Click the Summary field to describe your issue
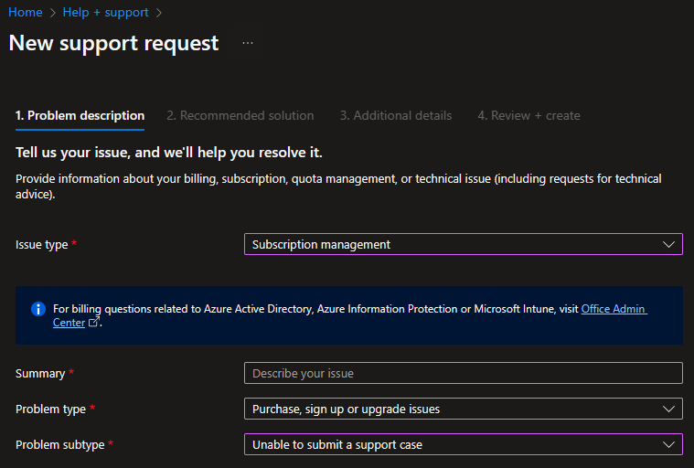Image resolution: width=694 pixels, height=468 pixels. coord(464,373)
